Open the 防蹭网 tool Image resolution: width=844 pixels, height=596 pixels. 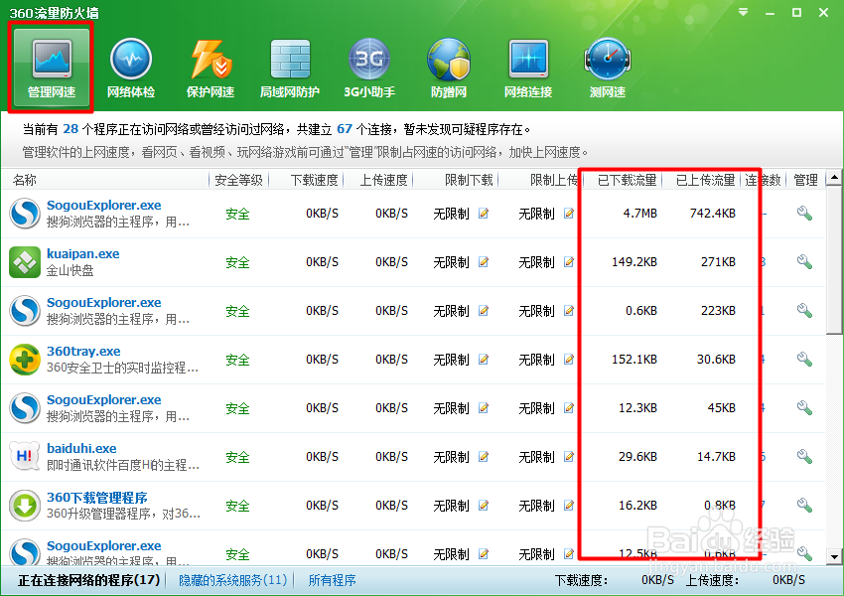click(x=449, y=67)
